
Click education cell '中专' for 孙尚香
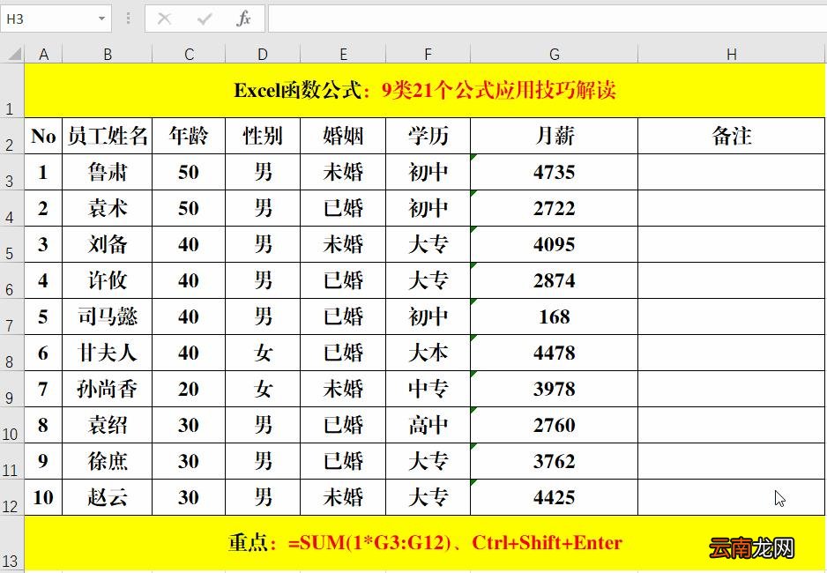(x=428, y=389)
